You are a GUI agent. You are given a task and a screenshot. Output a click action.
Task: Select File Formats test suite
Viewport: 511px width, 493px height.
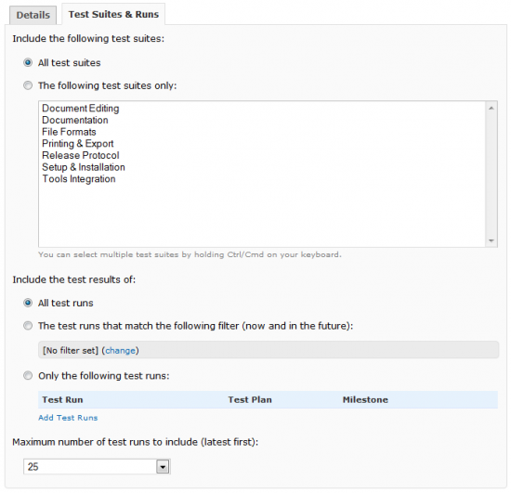(x=69, y=132)
